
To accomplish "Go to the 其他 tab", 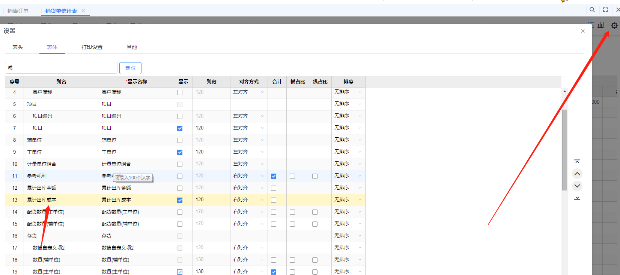I will [x=132, y=47].
